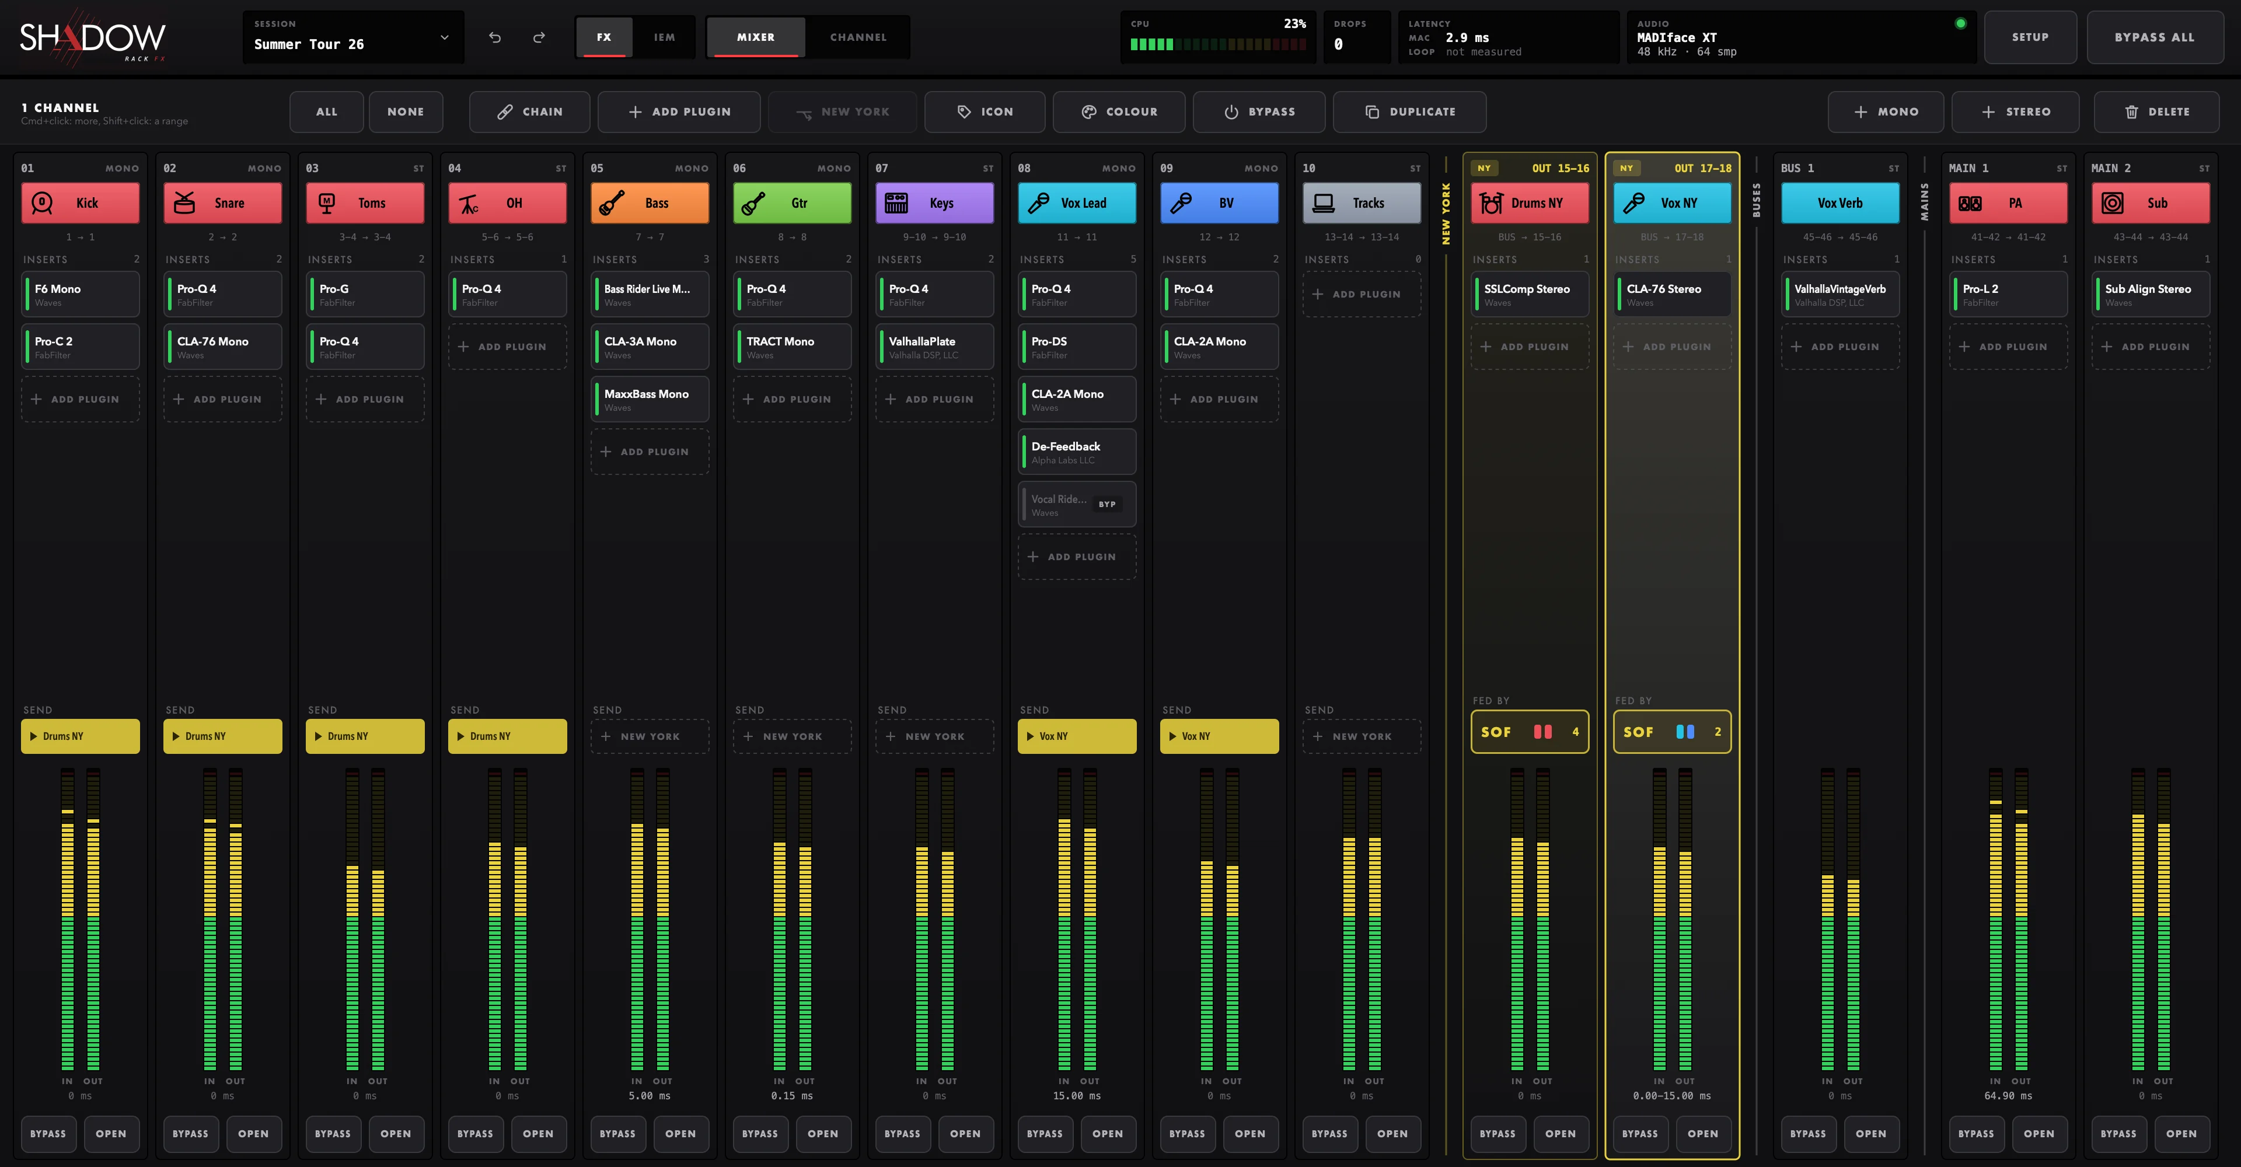The width and height of the screenshot is (2241, 1167).
Task: Open the Summer Tour 26 session dropdown
Action: point(353,37)
